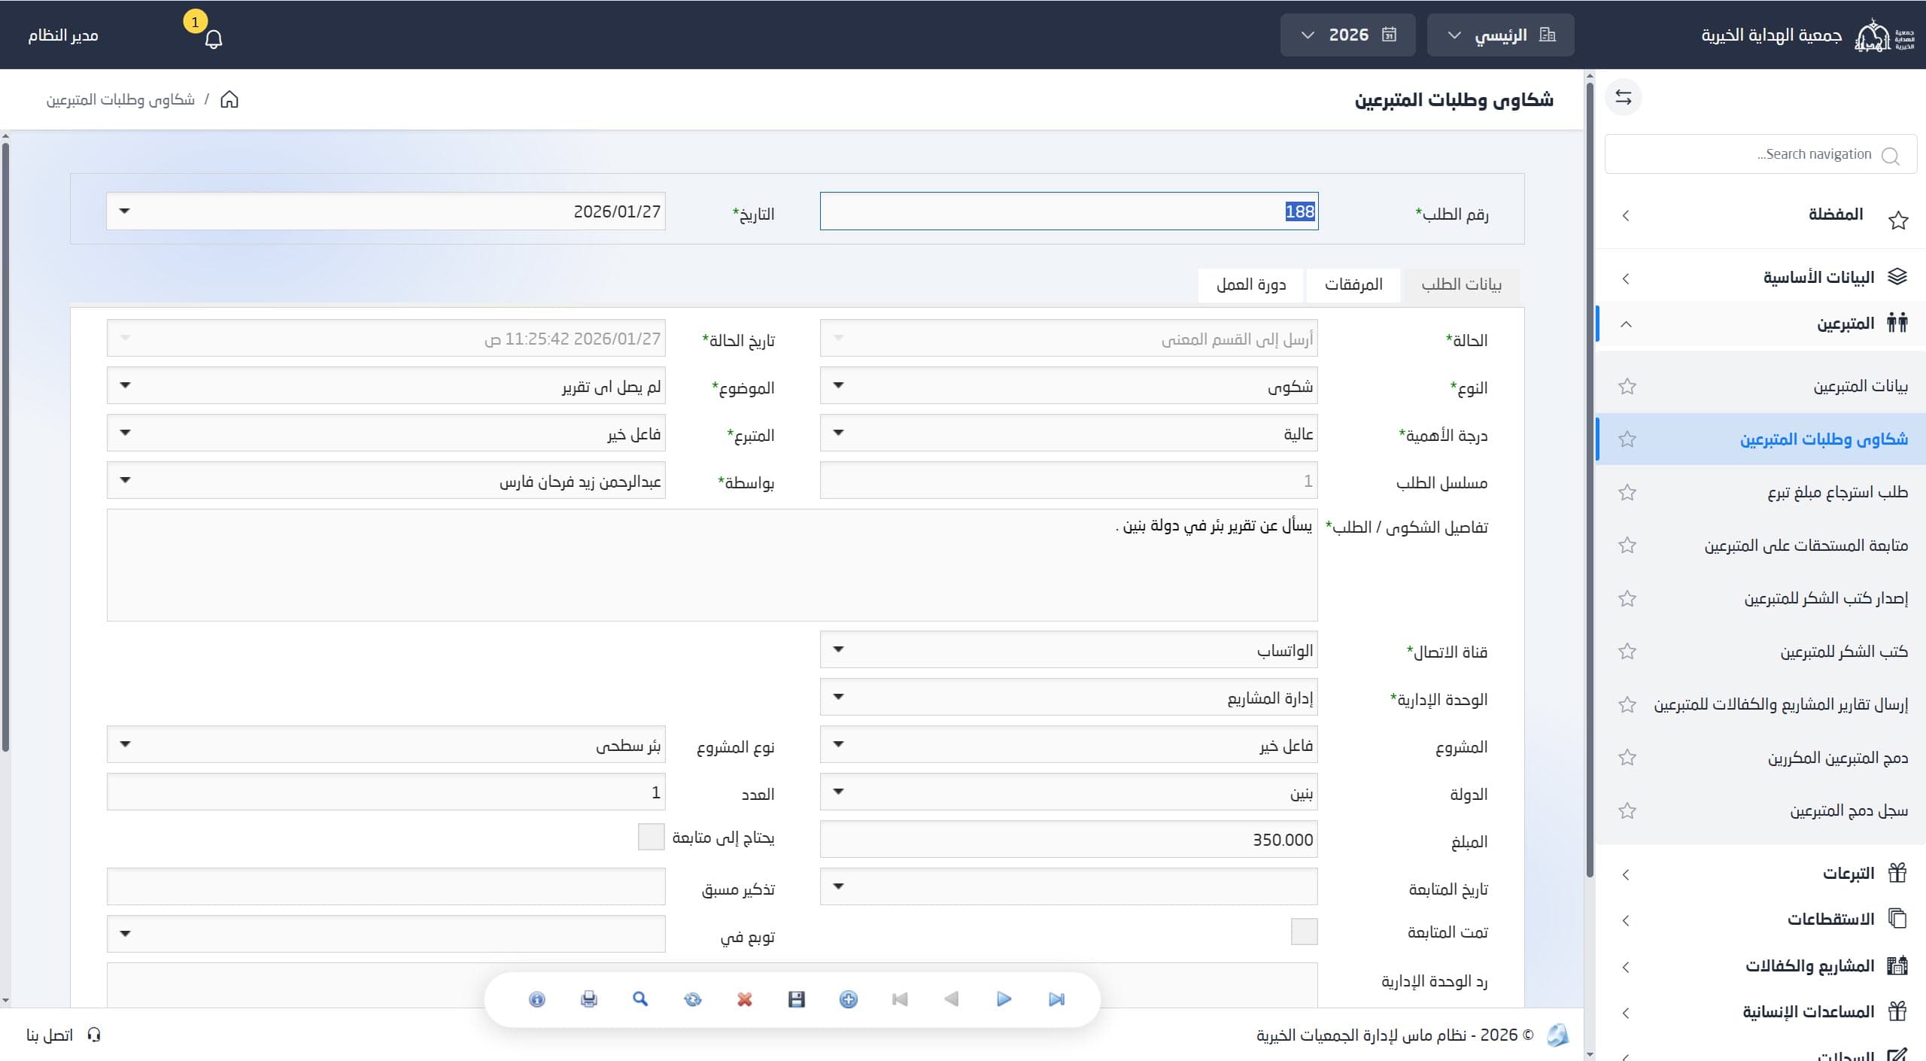The width and height of the screenshot is (1926, 1061).
Task: Click the add new record plus icon
Action: 849,999
